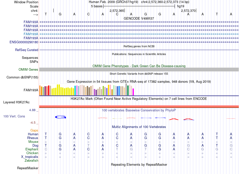This screenshot has width=239, height=174.
Task: Click the 100 Vert. Cons label
Action: [14, 116]
